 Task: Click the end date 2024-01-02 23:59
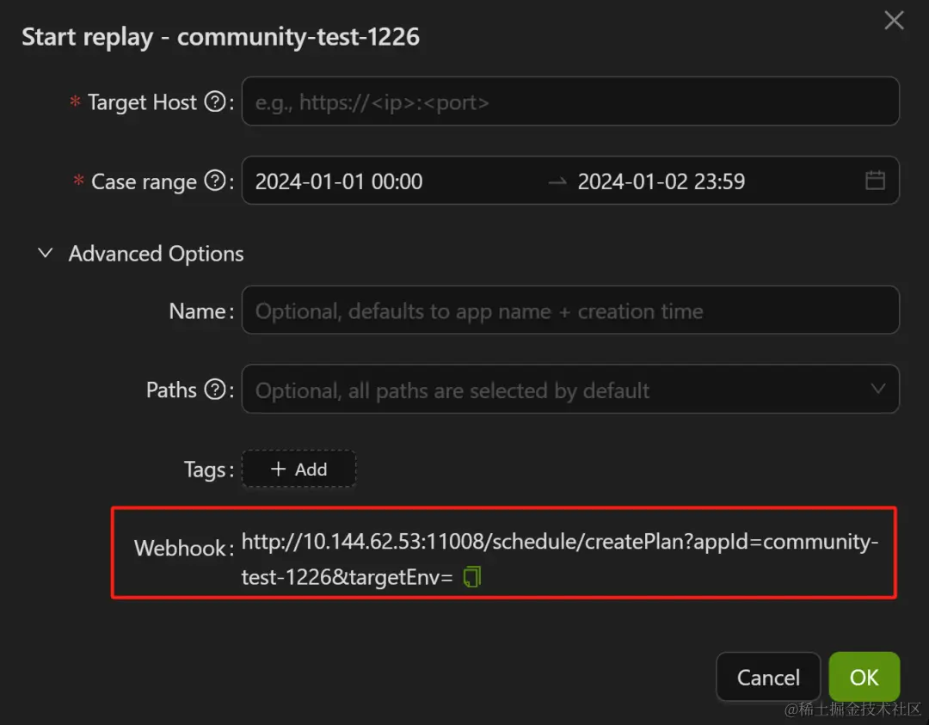tap(661, 181)
